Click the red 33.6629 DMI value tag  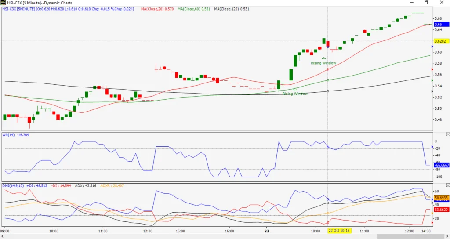click(441, 210)
